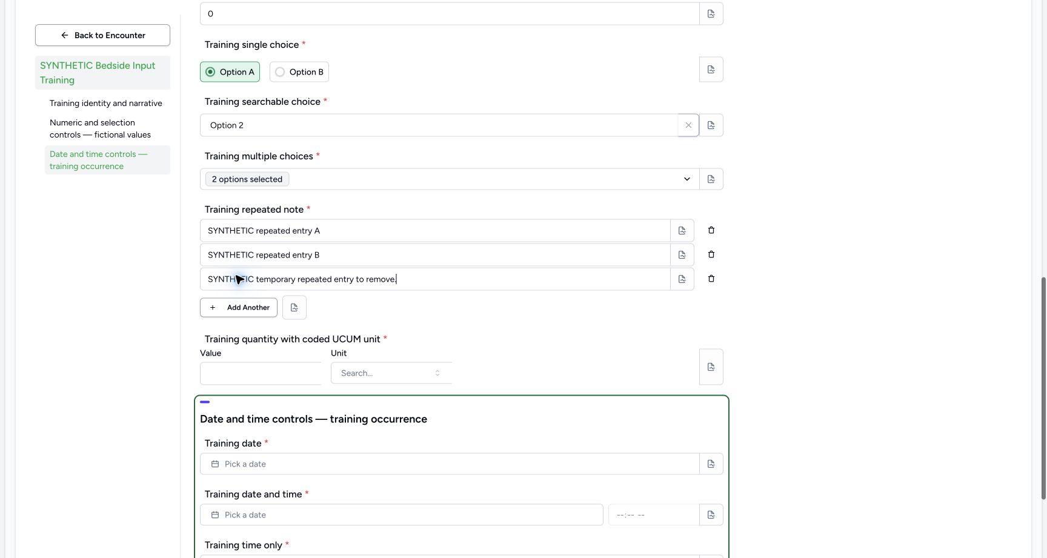Viewport: 1047px width, 558px height.
Task: Open note icon for Training multiple choices
Action: pyautogui.click(x=711, y=179)
